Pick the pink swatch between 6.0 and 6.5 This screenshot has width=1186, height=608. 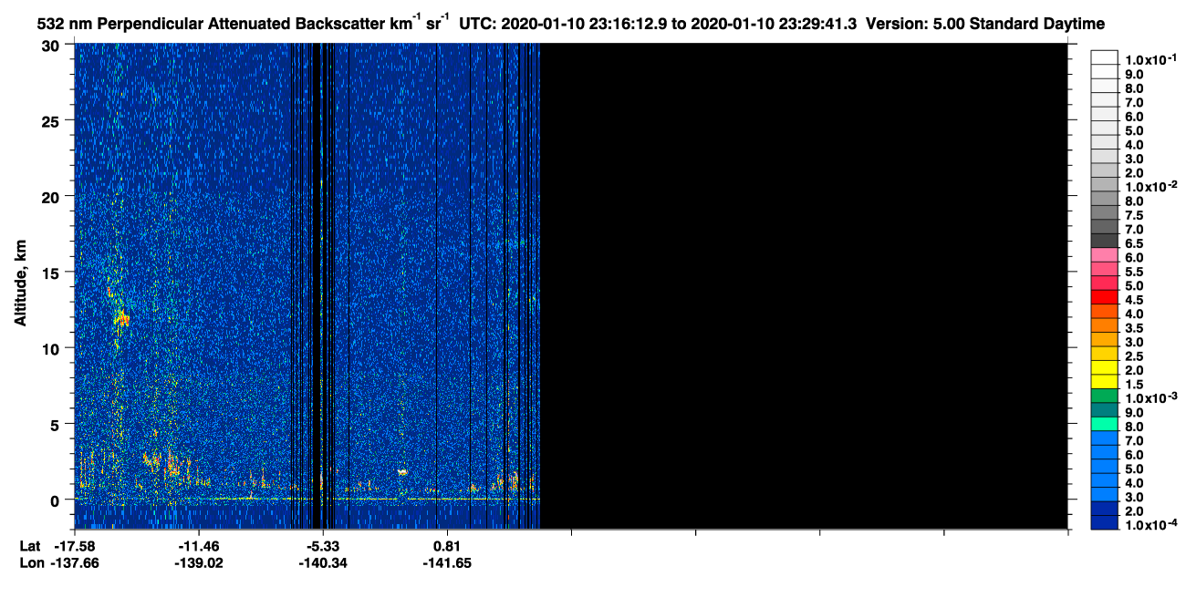[1104, 254]
